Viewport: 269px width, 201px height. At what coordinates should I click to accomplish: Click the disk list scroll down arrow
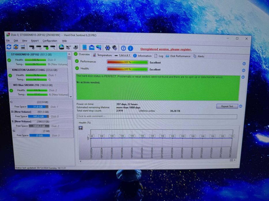71,96
